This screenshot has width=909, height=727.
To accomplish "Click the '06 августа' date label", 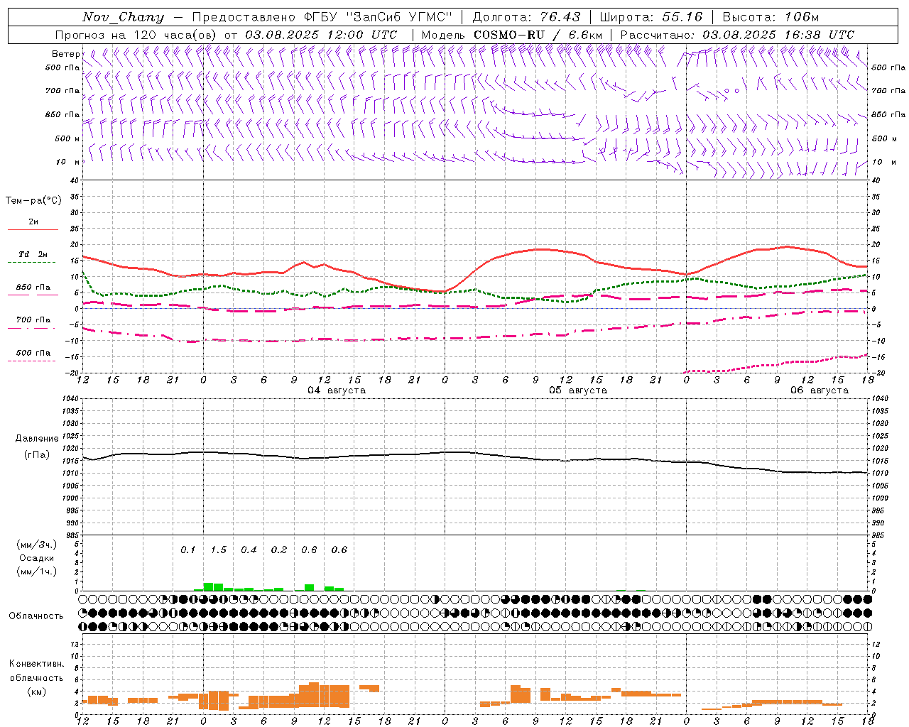I will pyautogui.click(x=820, y=390).
